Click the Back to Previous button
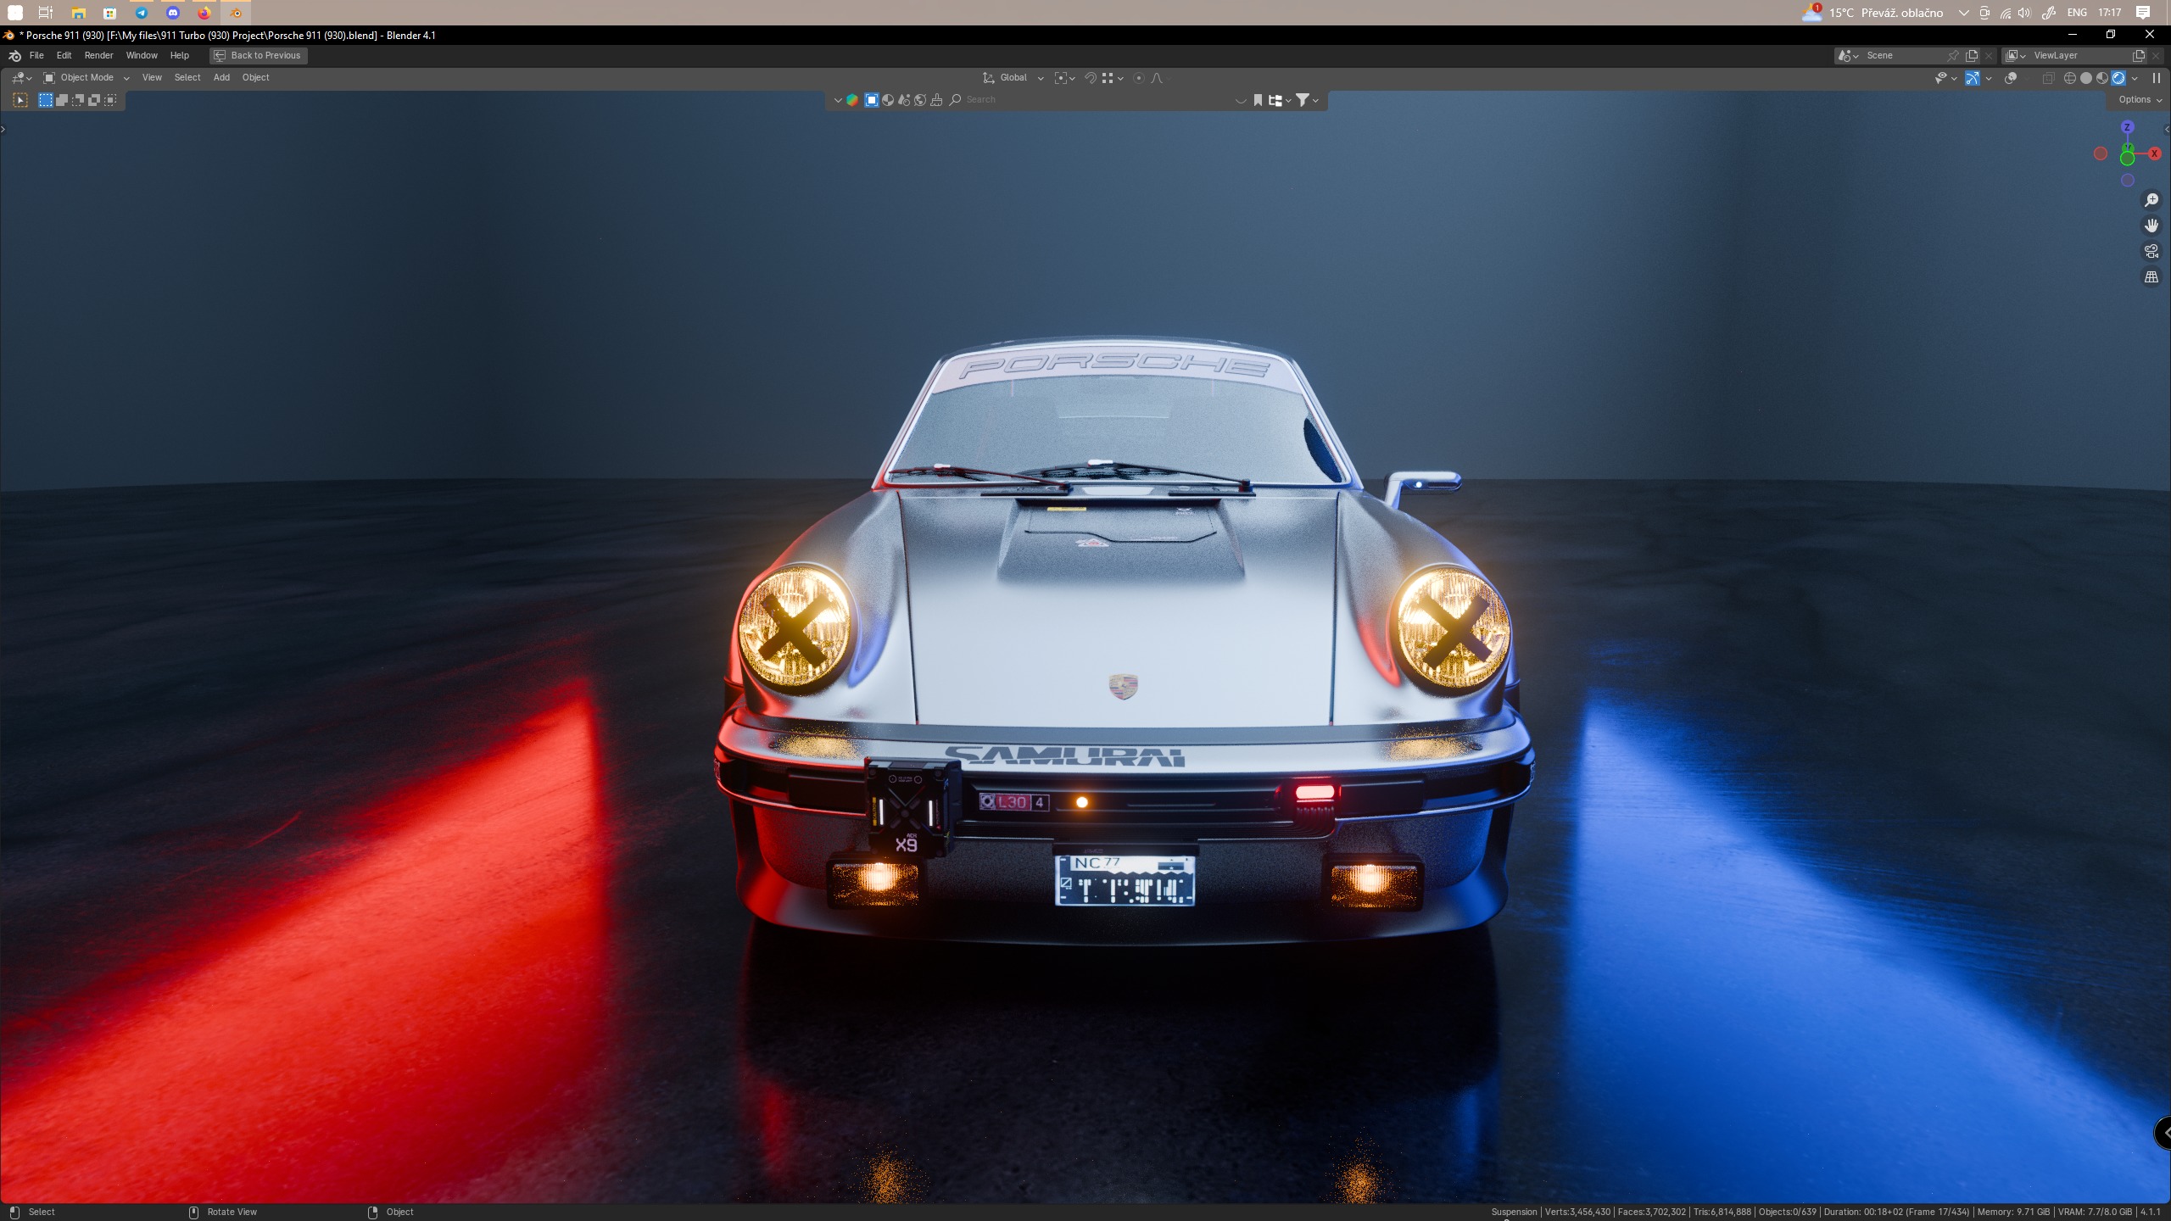The image size is (2171, 1221). tap(258, 55)
